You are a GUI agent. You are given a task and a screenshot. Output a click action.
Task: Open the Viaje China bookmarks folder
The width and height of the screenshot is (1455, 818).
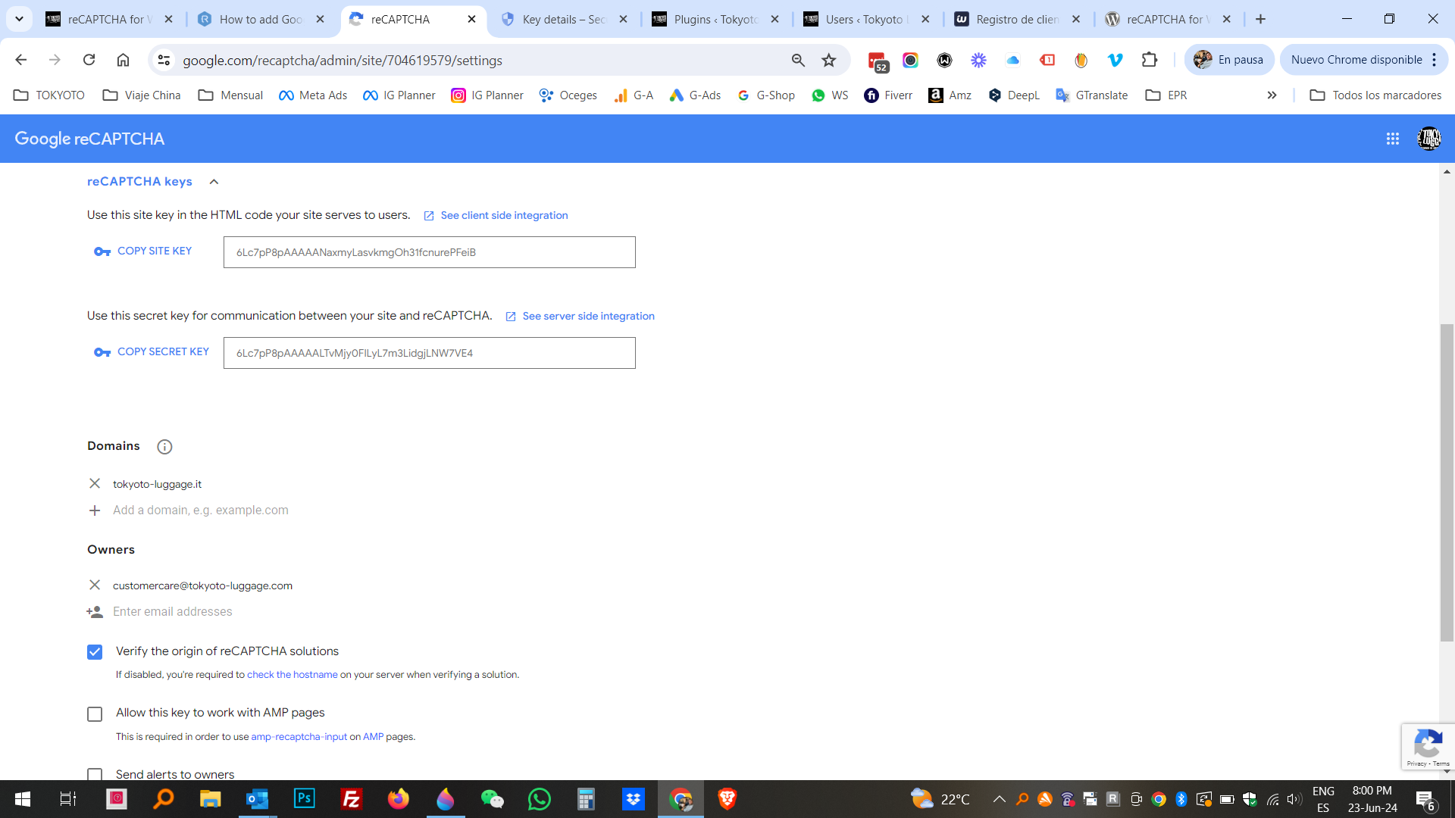(142, 95)
